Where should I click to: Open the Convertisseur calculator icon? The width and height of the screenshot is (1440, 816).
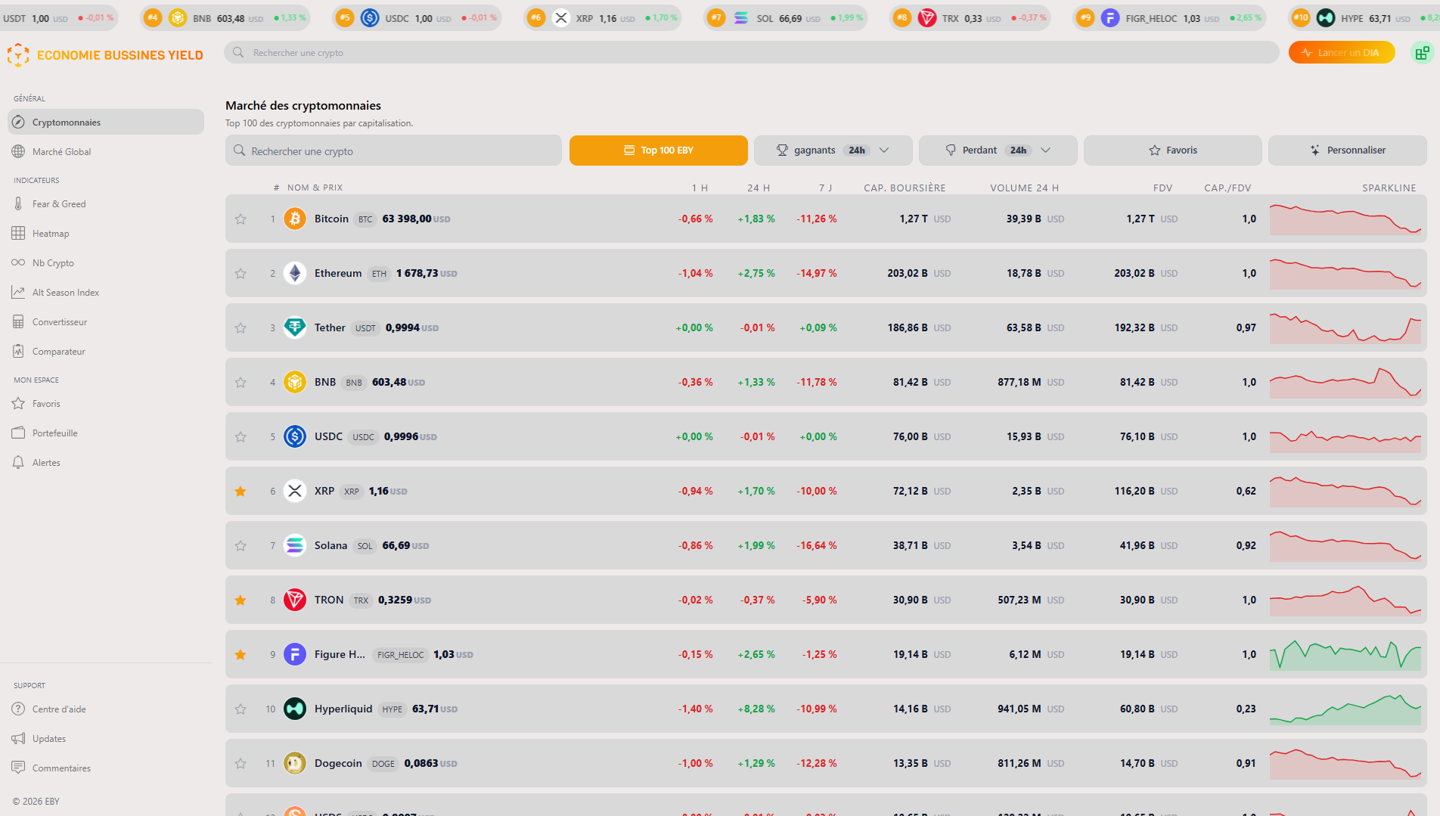pos(18,321)
